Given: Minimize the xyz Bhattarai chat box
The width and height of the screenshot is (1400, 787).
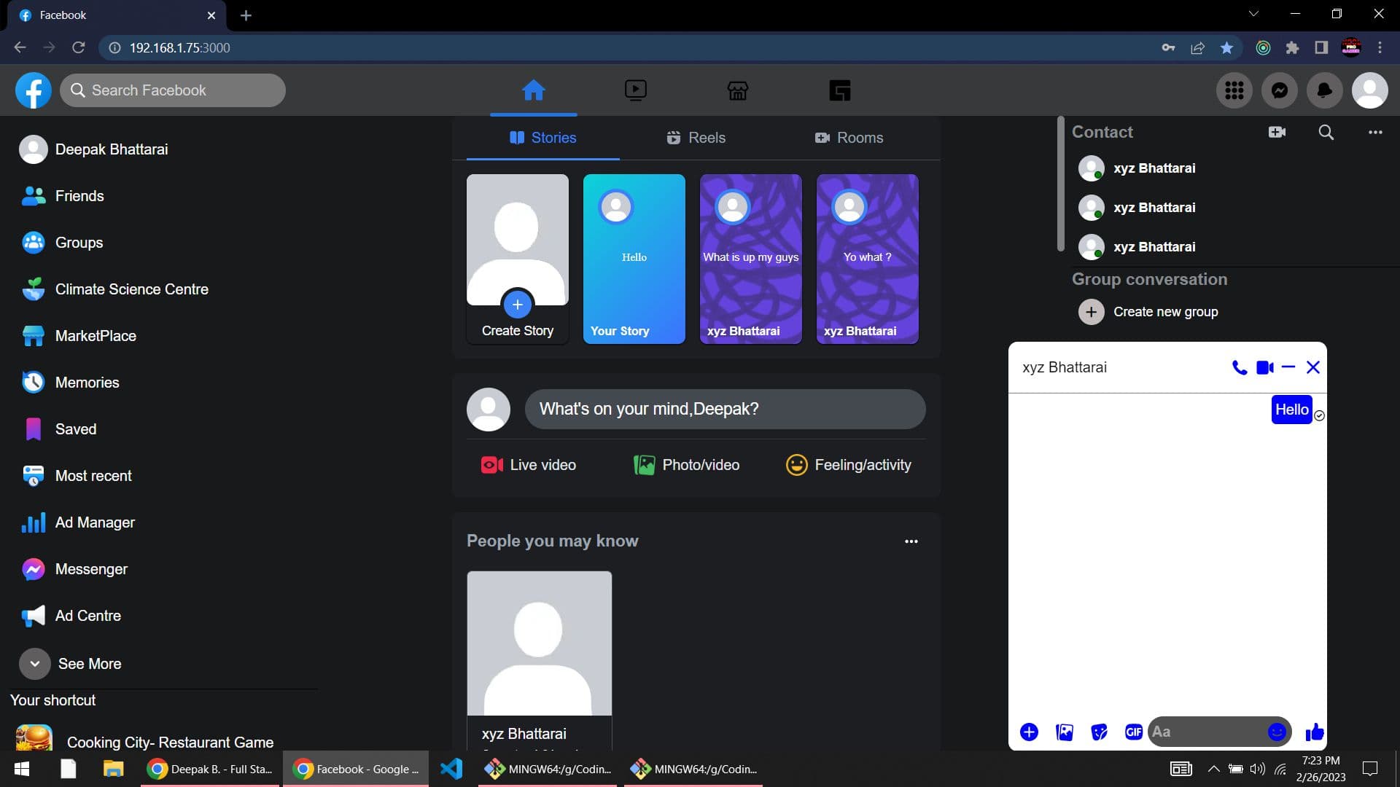Looking at the screenshot, I should (1288, 367).
